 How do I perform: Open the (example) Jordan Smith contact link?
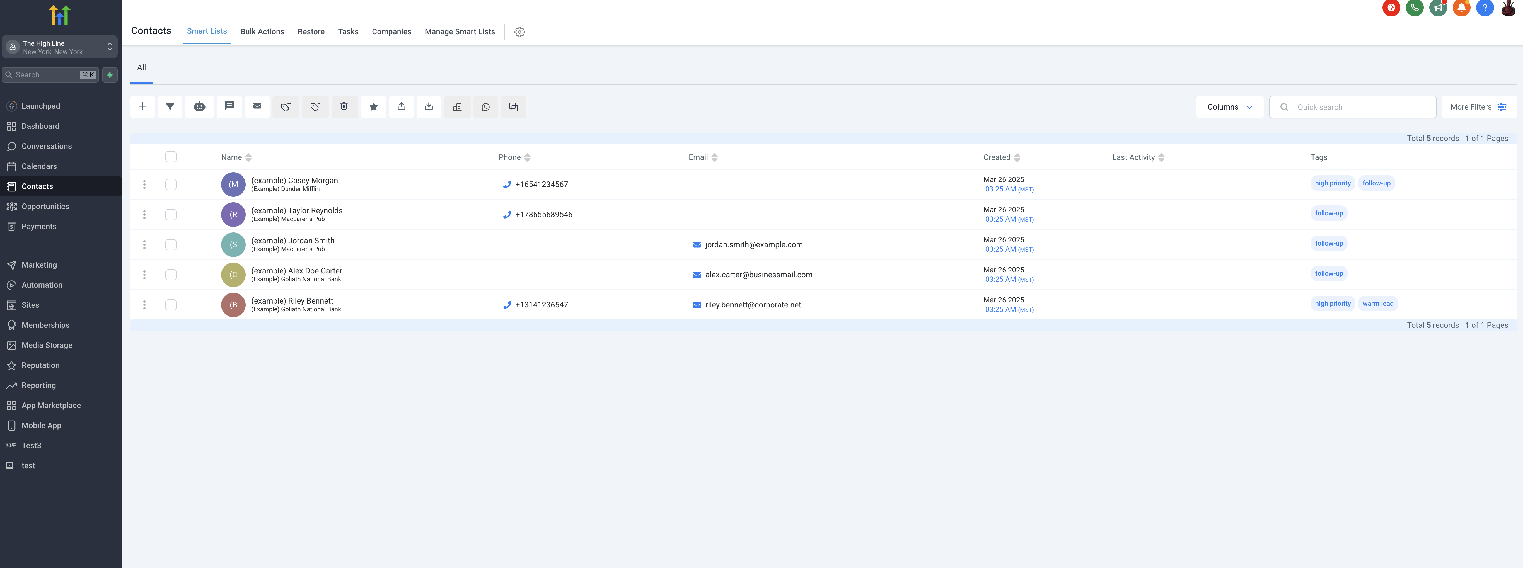[x=293, y=241]
